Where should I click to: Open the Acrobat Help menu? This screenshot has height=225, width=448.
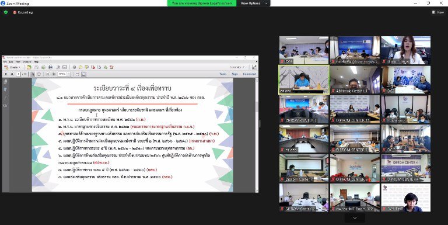(36, 61)
